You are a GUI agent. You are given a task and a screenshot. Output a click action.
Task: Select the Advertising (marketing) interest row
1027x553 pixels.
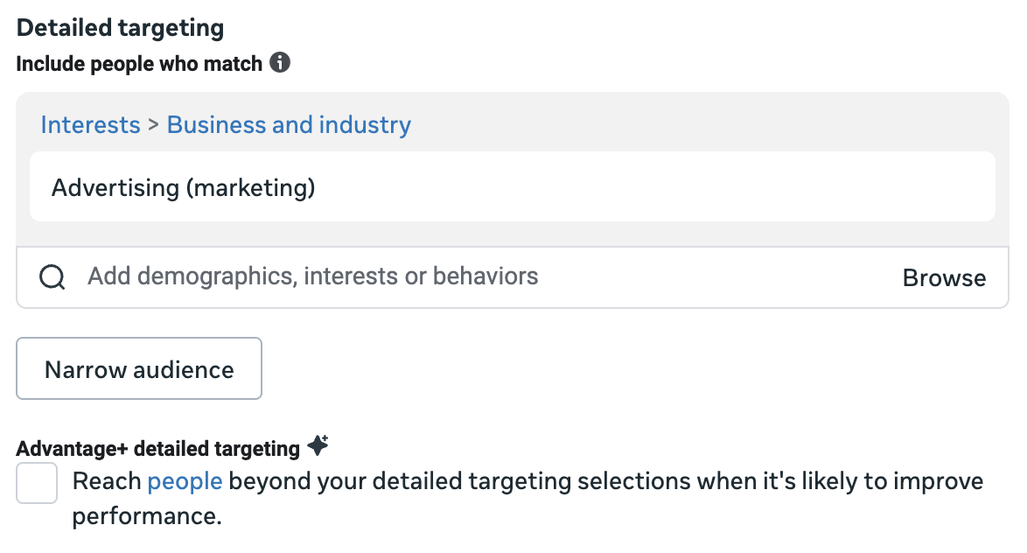[513, 186]
